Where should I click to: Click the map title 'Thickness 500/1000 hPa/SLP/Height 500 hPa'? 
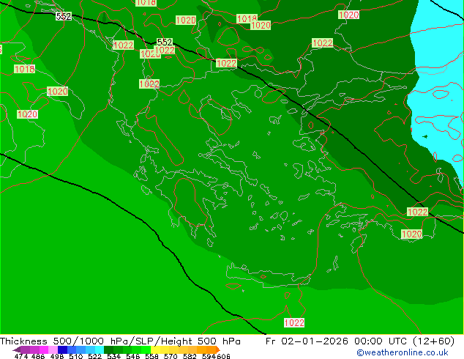coord(120,341)
